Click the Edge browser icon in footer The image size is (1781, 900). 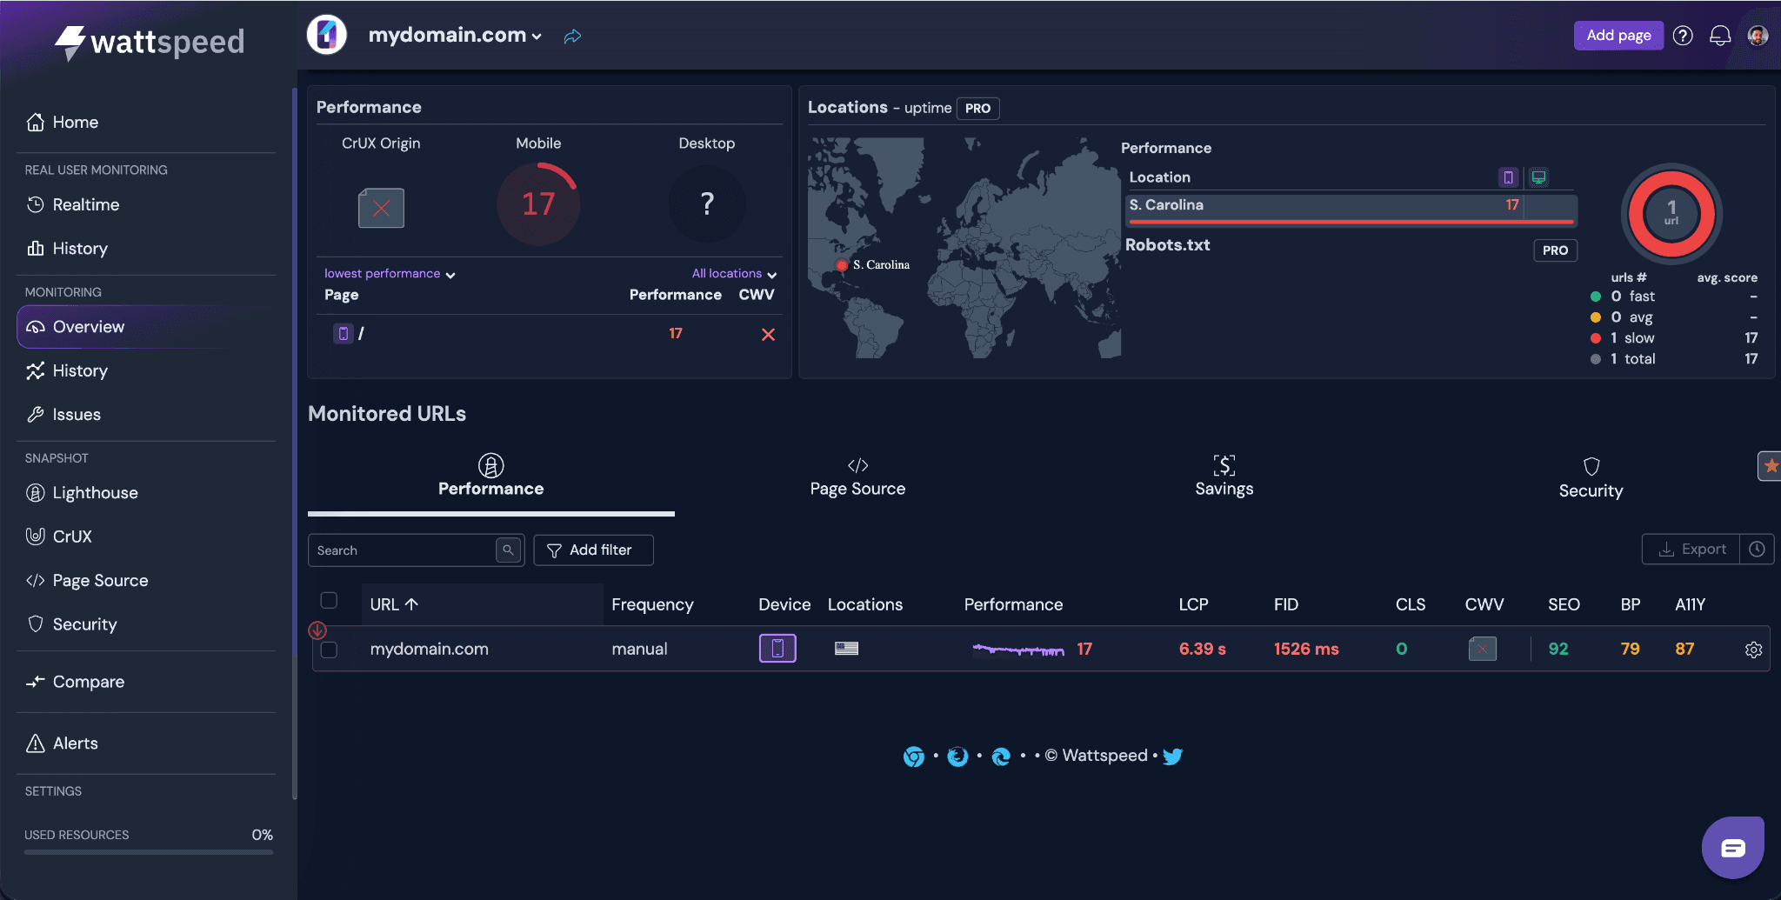click(x=1001, y=757)
